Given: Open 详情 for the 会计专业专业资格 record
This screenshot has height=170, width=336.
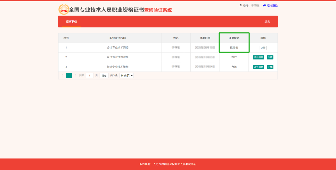Looking at the screenshot, I should tap(263, 48).
